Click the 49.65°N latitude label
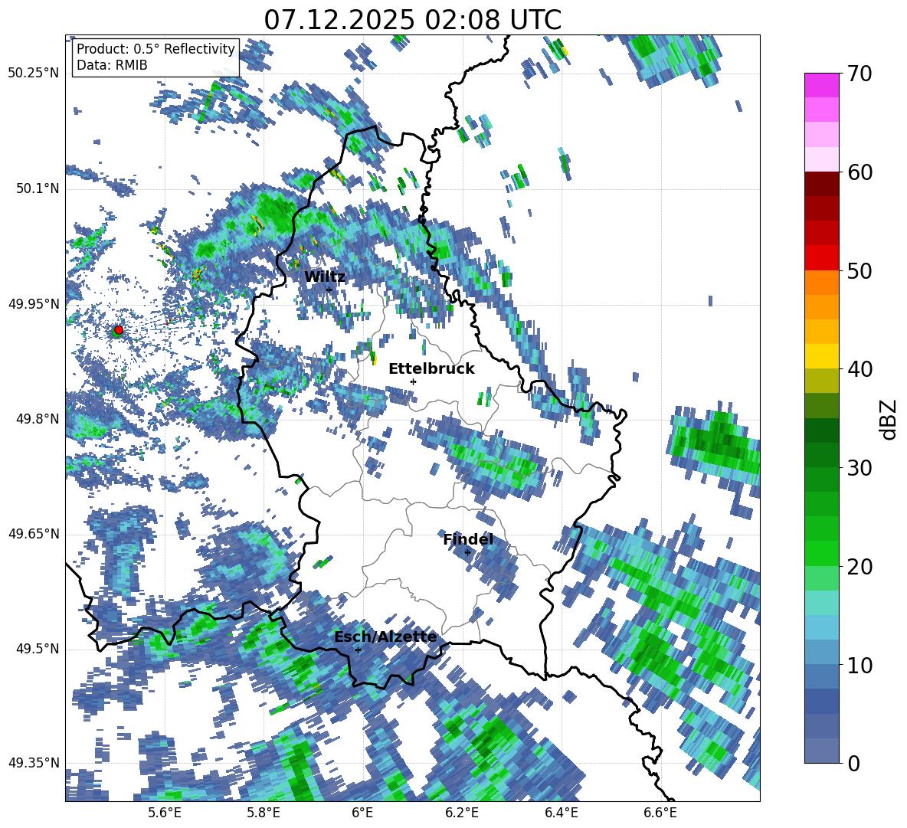Viewport: 907px width, 828px height. coord(34,534)
